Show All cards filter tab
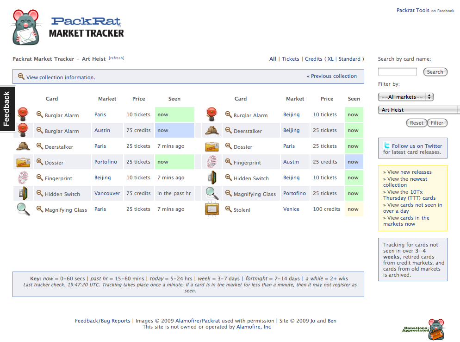The width and height of the screenshot is (460, 342). (273, 59)
